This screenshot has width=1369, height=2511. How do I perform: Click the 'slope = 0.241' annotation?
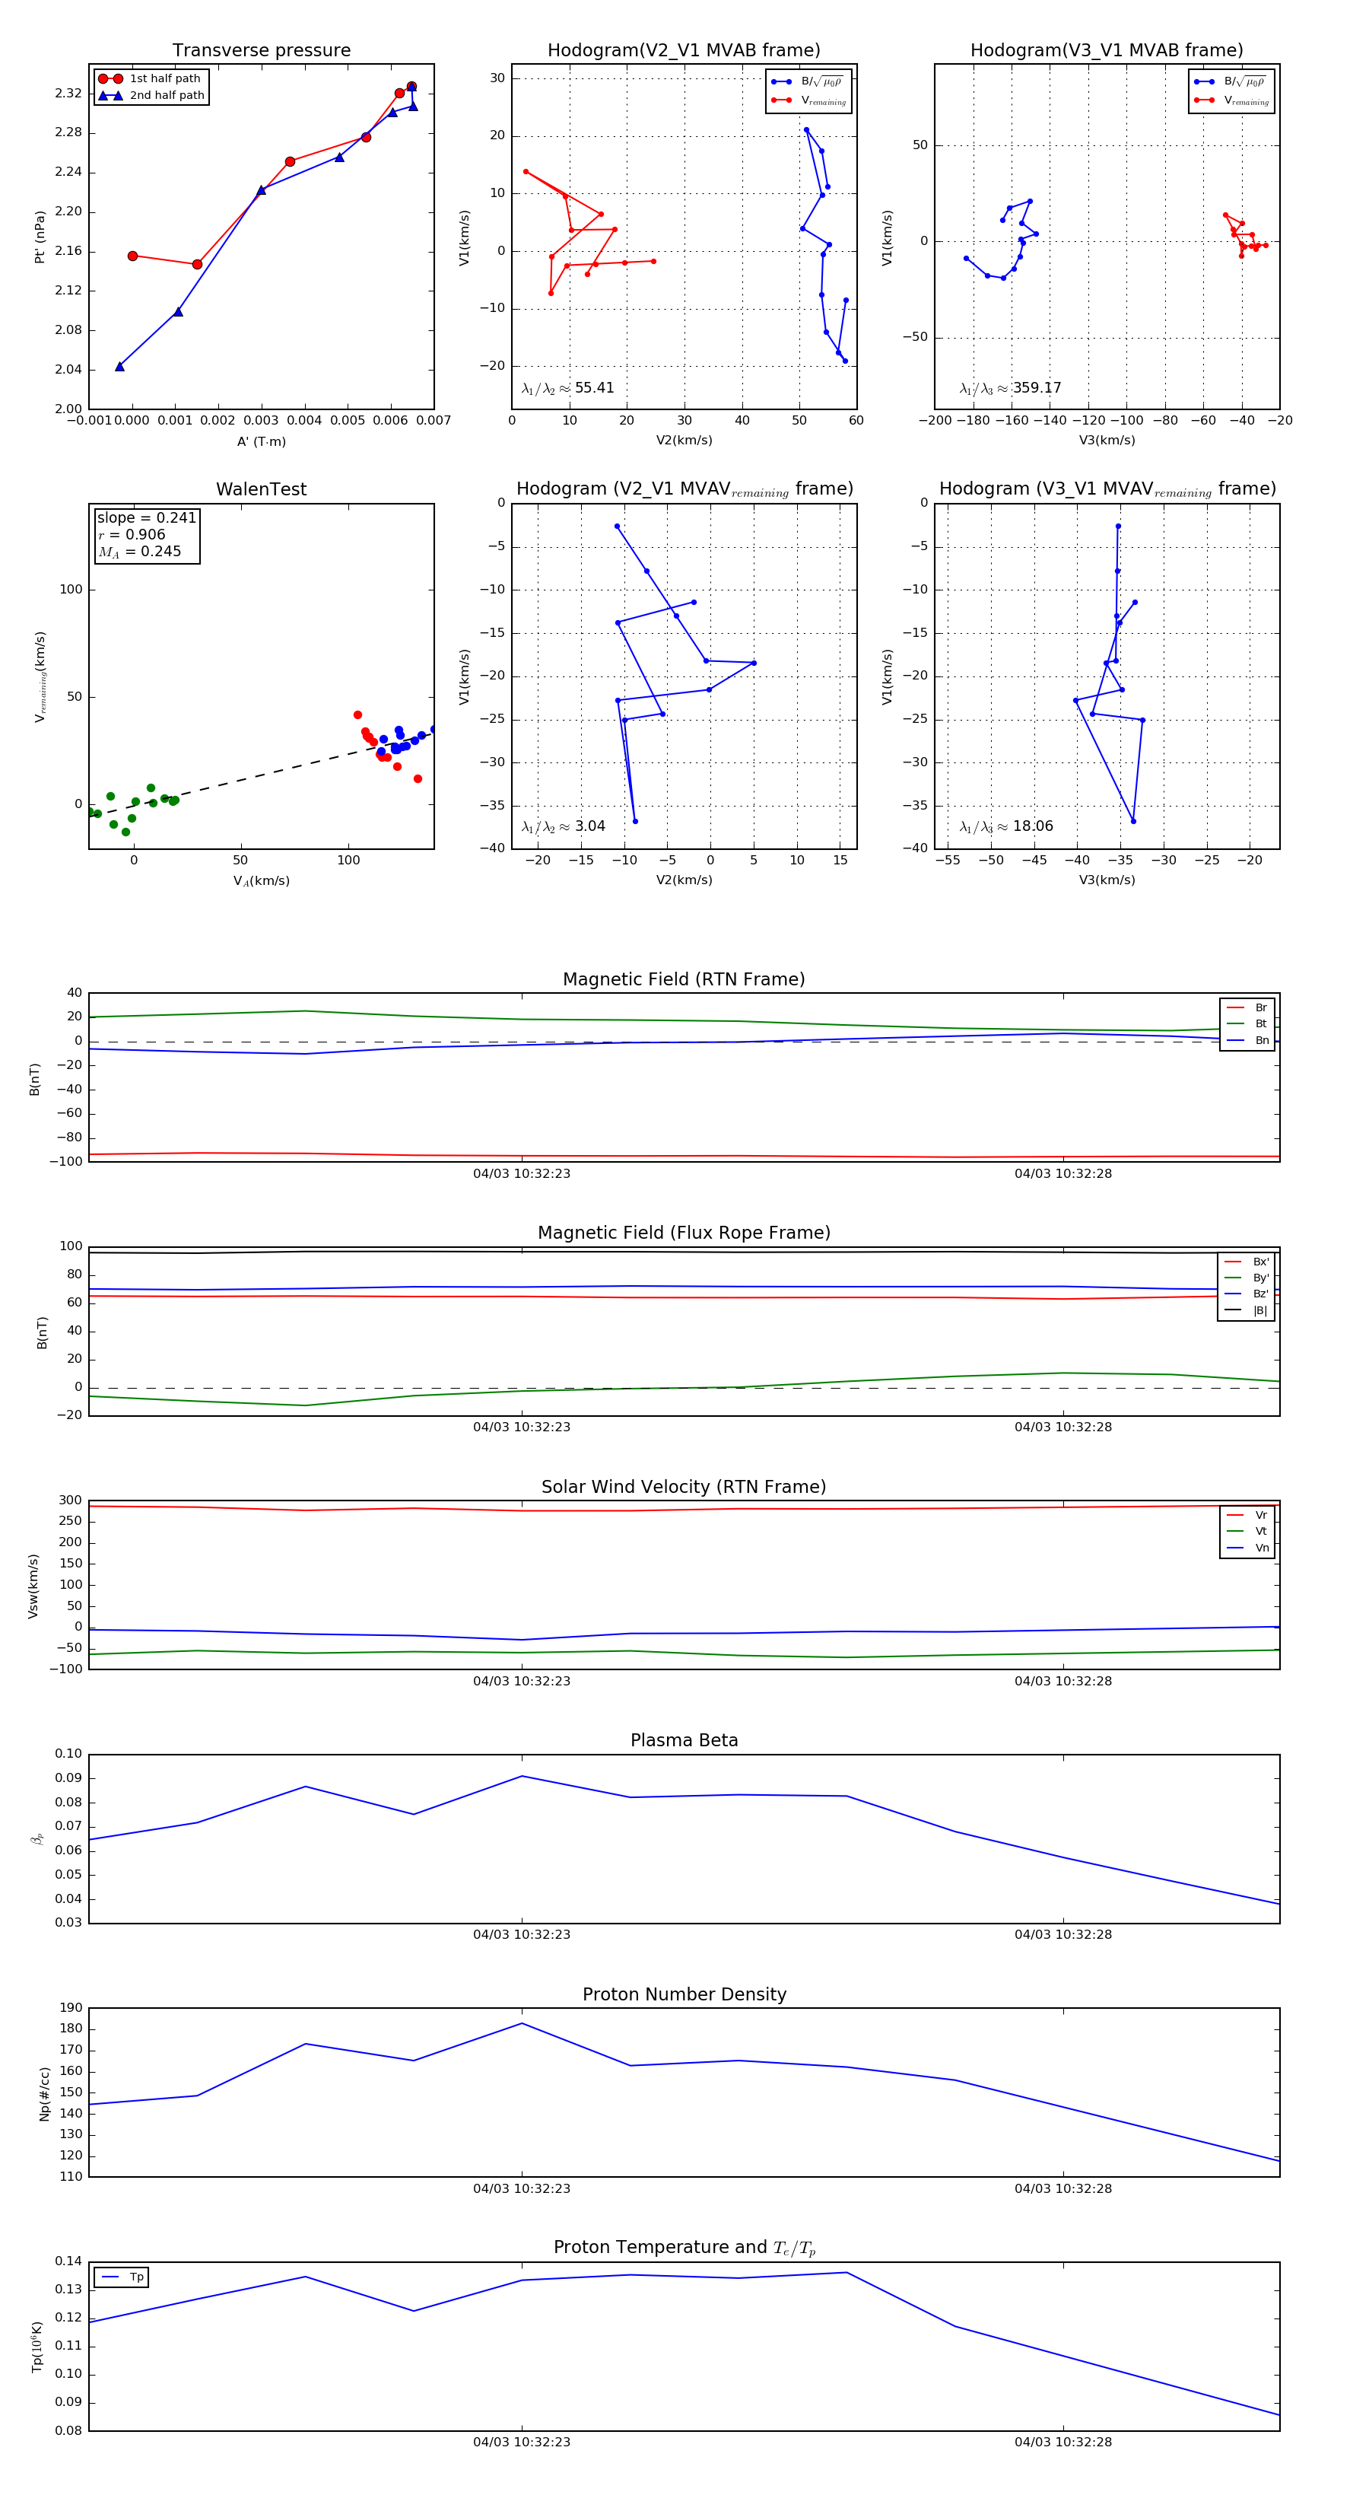pyautogui.click(x=146, y=517)
